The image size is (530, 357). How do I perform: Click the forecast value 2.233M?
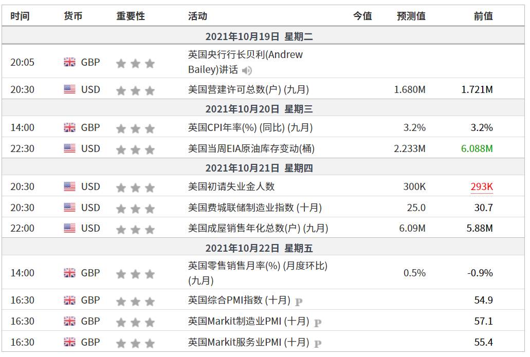[410, 148]
